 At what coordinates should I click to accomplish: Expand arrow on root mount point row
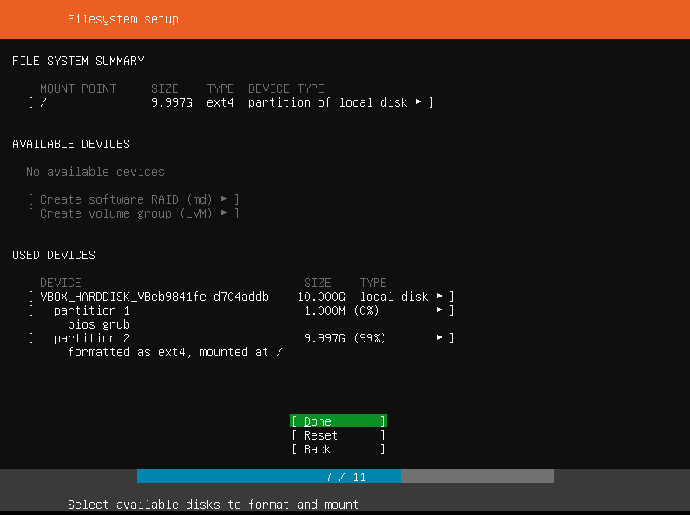pyautogui.click(x=418, y=102)
